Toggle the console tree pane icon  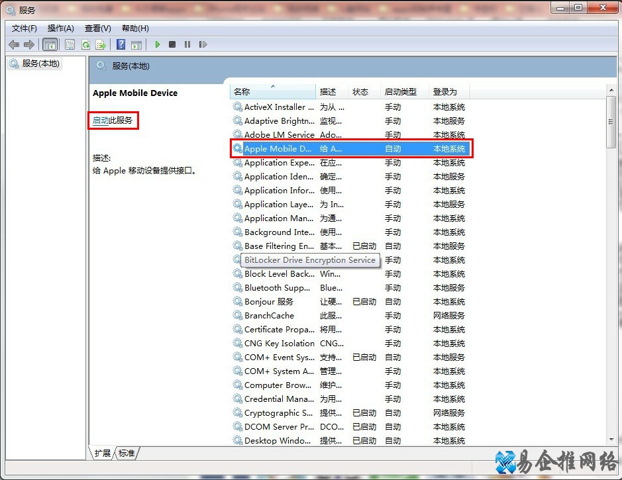(x=50, y=44)
